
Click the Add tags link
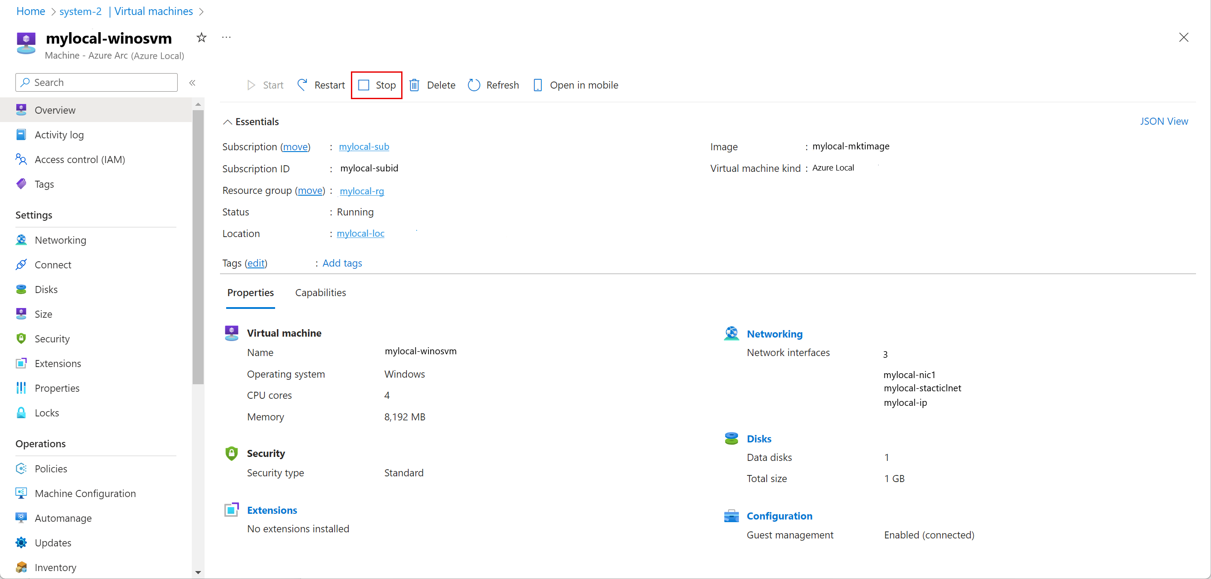tap(342, 263)
